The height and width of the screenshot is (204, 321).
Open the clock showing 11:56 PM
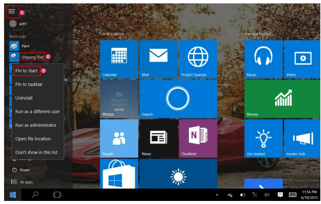(309, 195)
